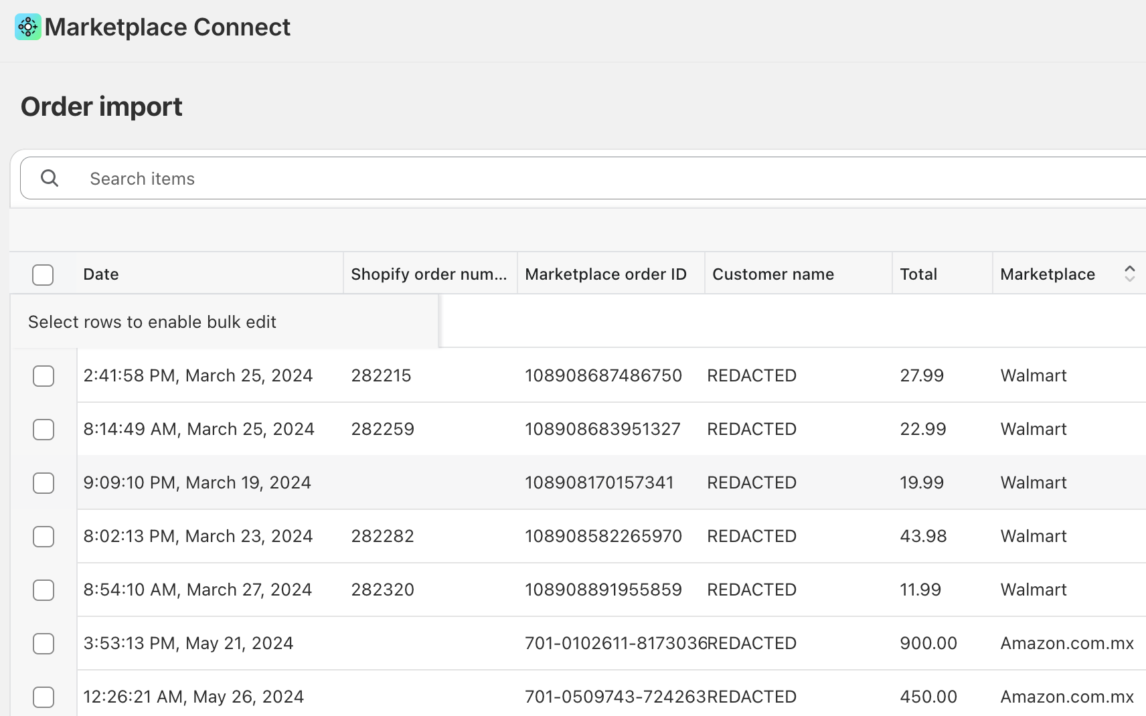Click the Marketplace column sort arrows
This screenshot has height=716, width=1146.
click(x=1129, y=274)
